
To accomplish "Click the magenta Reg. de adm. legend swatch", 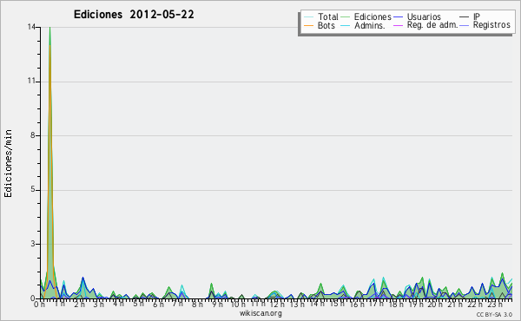I will [398, 25].
